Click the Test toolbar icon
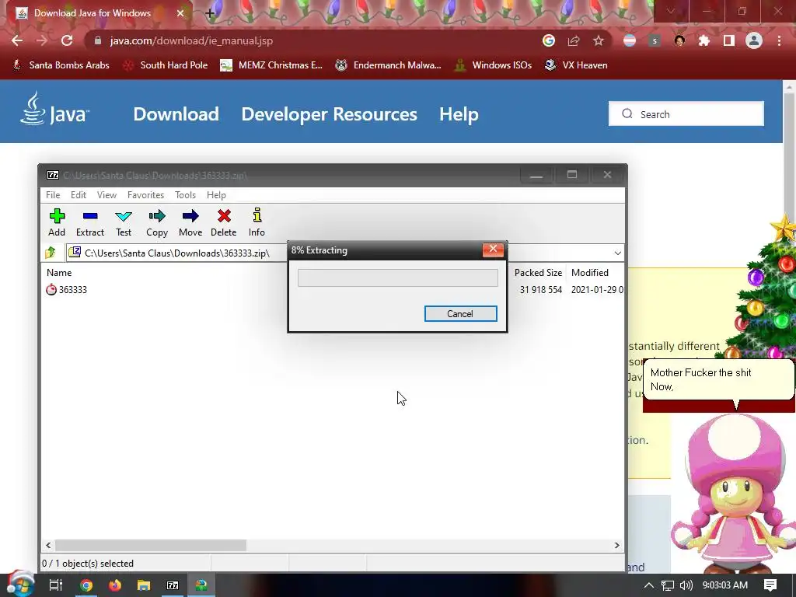796x597 pixels. (124, 222)
